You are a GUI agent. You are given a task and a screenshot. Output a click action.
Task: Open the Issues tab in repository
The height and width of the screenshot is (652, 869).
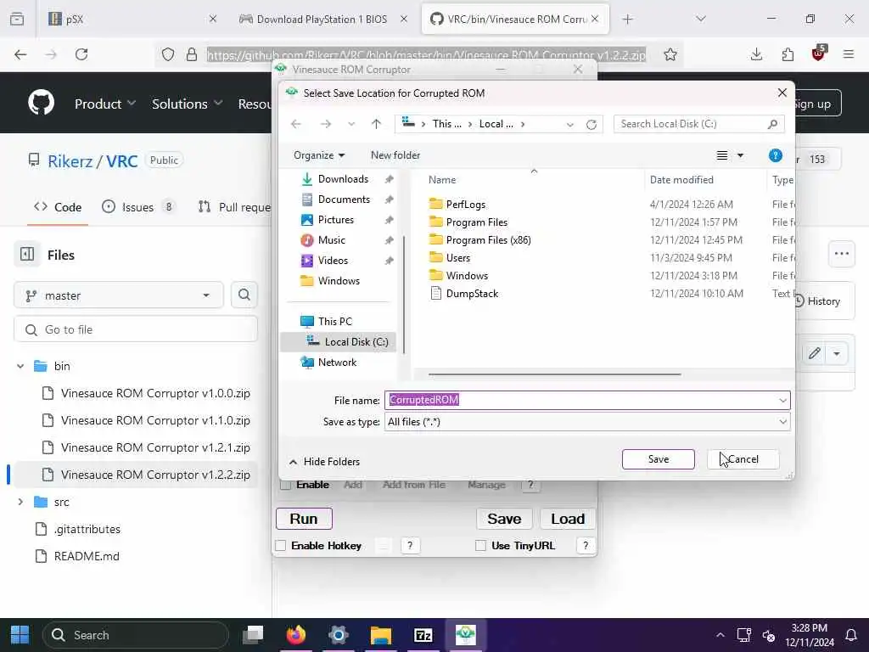138,207
